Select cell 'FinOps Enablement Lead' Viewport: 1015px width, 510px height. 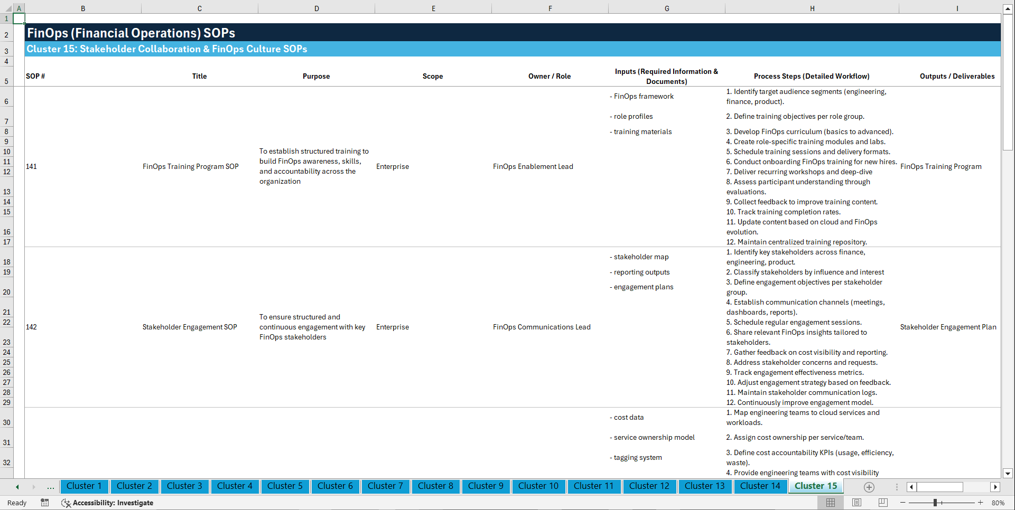[x=550, y=167]
